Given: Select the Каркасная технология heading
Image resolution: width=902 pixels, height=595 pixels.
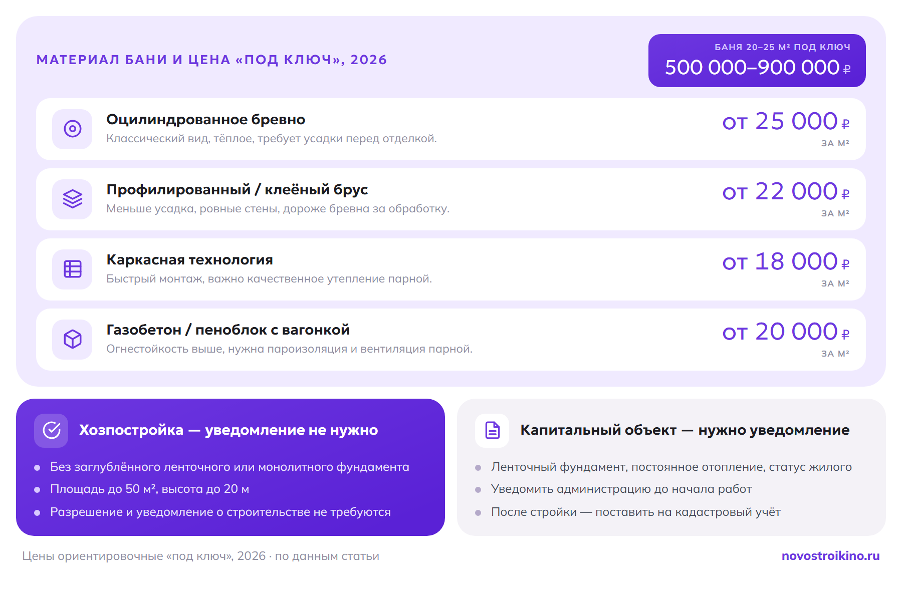Looking at the screenshot, I should click(x=189, y=260).
